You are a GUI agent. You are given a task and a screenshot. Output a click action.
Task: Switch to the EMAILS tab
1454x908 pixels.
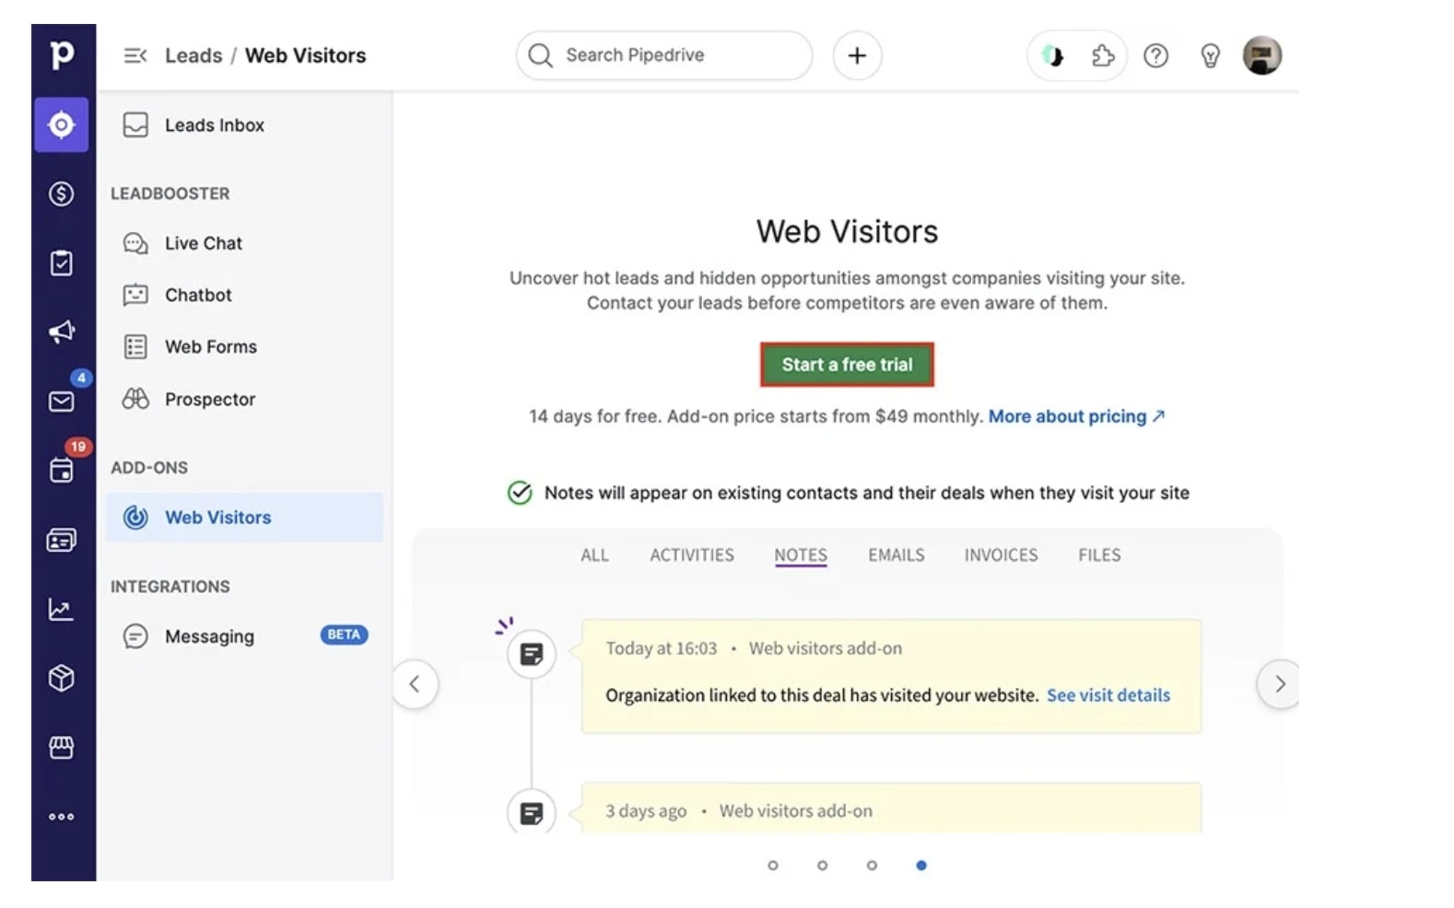[x=896, y=555]
